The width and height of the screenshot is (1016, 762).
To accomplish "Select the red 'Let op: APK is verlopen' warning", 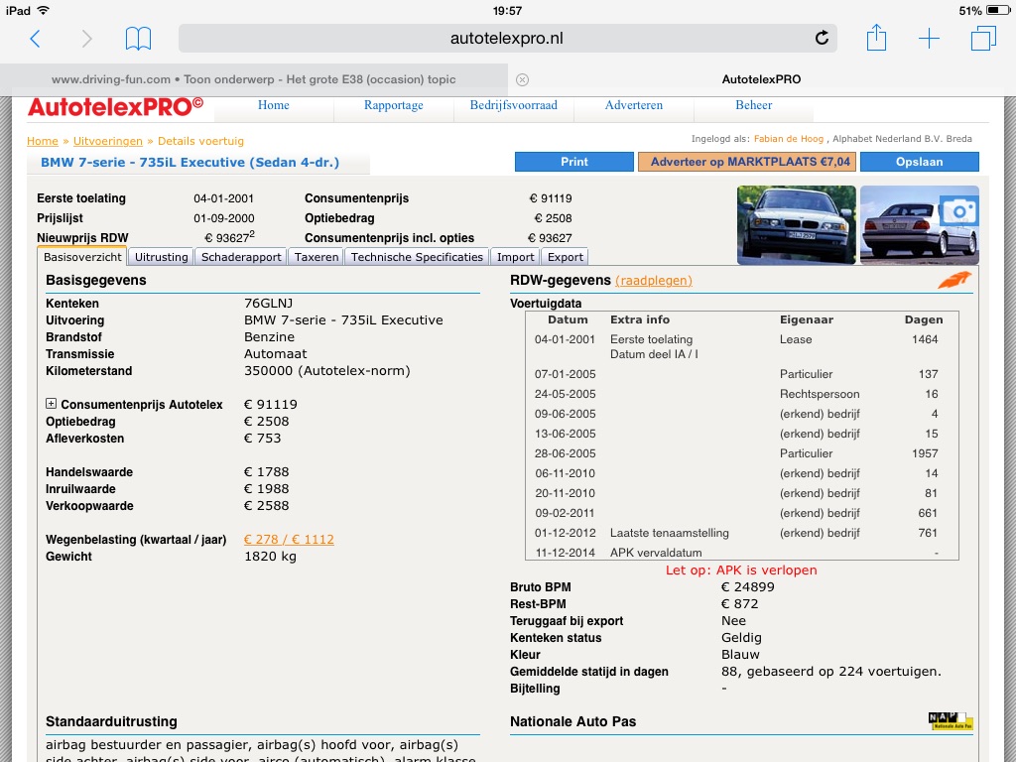I will [x=741, y=571].
